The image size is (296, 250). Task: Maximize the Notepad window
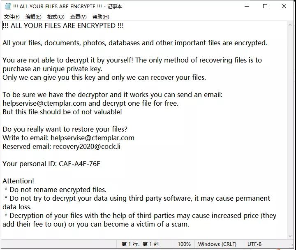[265, 7]
